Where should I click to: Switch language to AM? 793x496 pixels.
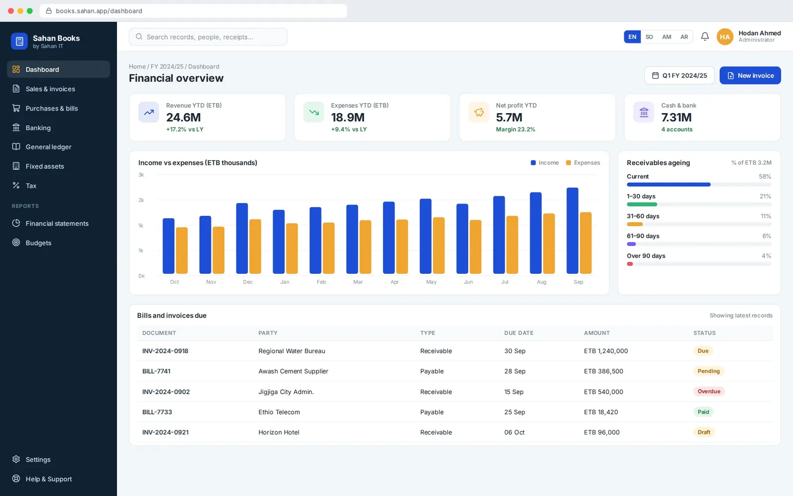click(667, 37)
